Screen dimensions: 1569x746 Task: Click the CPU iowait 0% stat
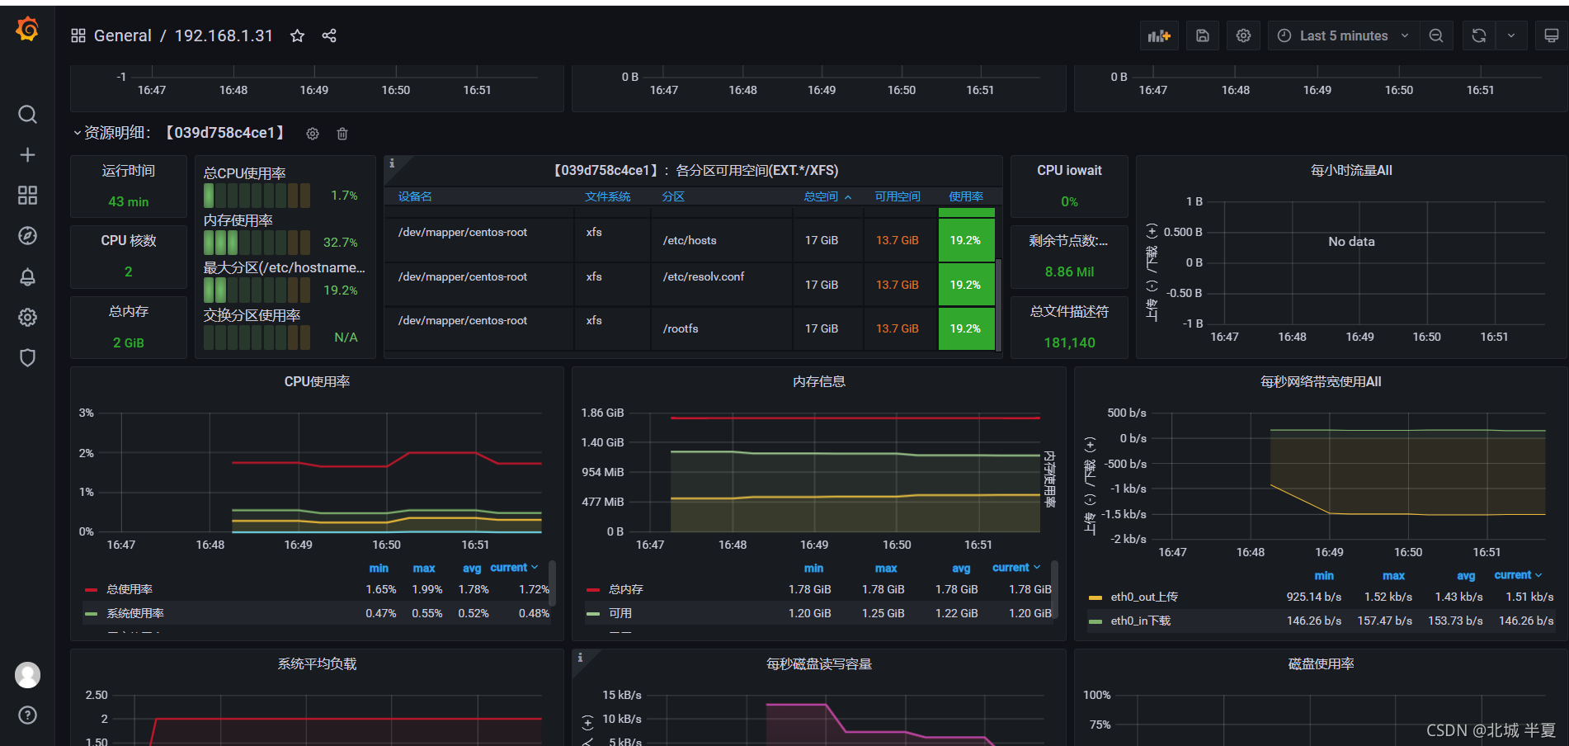(1069, 186)
